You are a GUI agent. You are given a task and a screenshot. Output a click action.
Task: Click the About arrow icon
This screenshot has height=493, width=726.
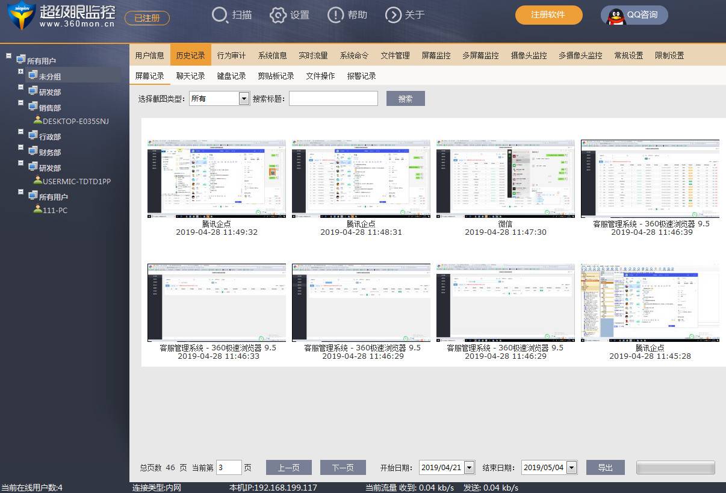pos(393,15)
